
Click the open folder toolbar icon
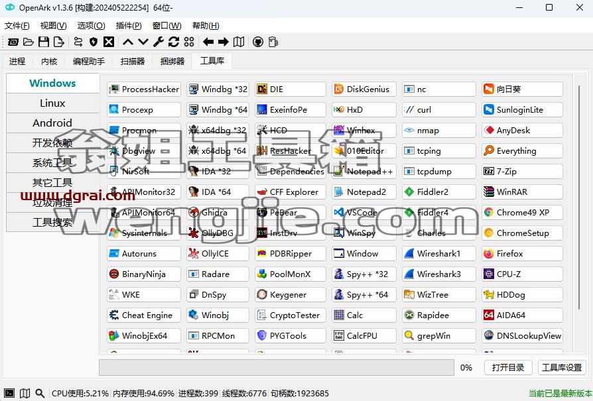pyautogui.click(x=29, y=42)
